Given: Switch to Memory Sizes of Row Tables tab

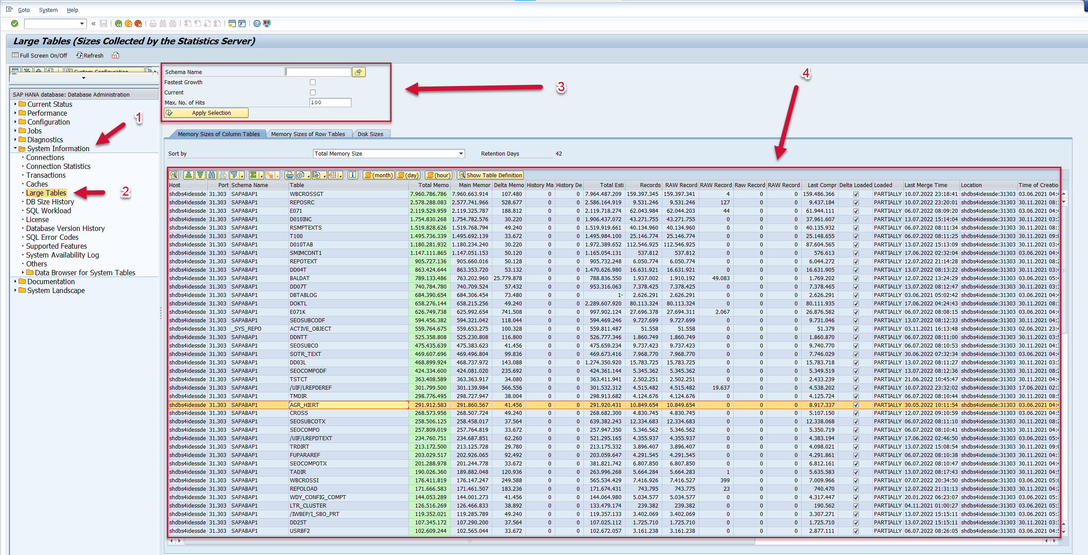Looking at the screenshot, I should click(x=308, y=134).
